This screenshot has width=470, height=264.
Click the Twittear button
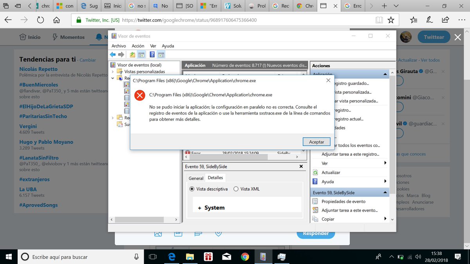coord(434,37)
